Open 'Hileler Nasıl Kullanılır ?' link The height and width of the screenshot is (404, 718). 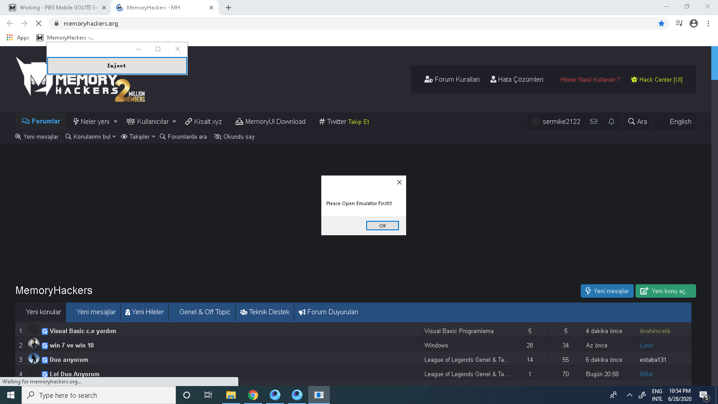[590, 79]
